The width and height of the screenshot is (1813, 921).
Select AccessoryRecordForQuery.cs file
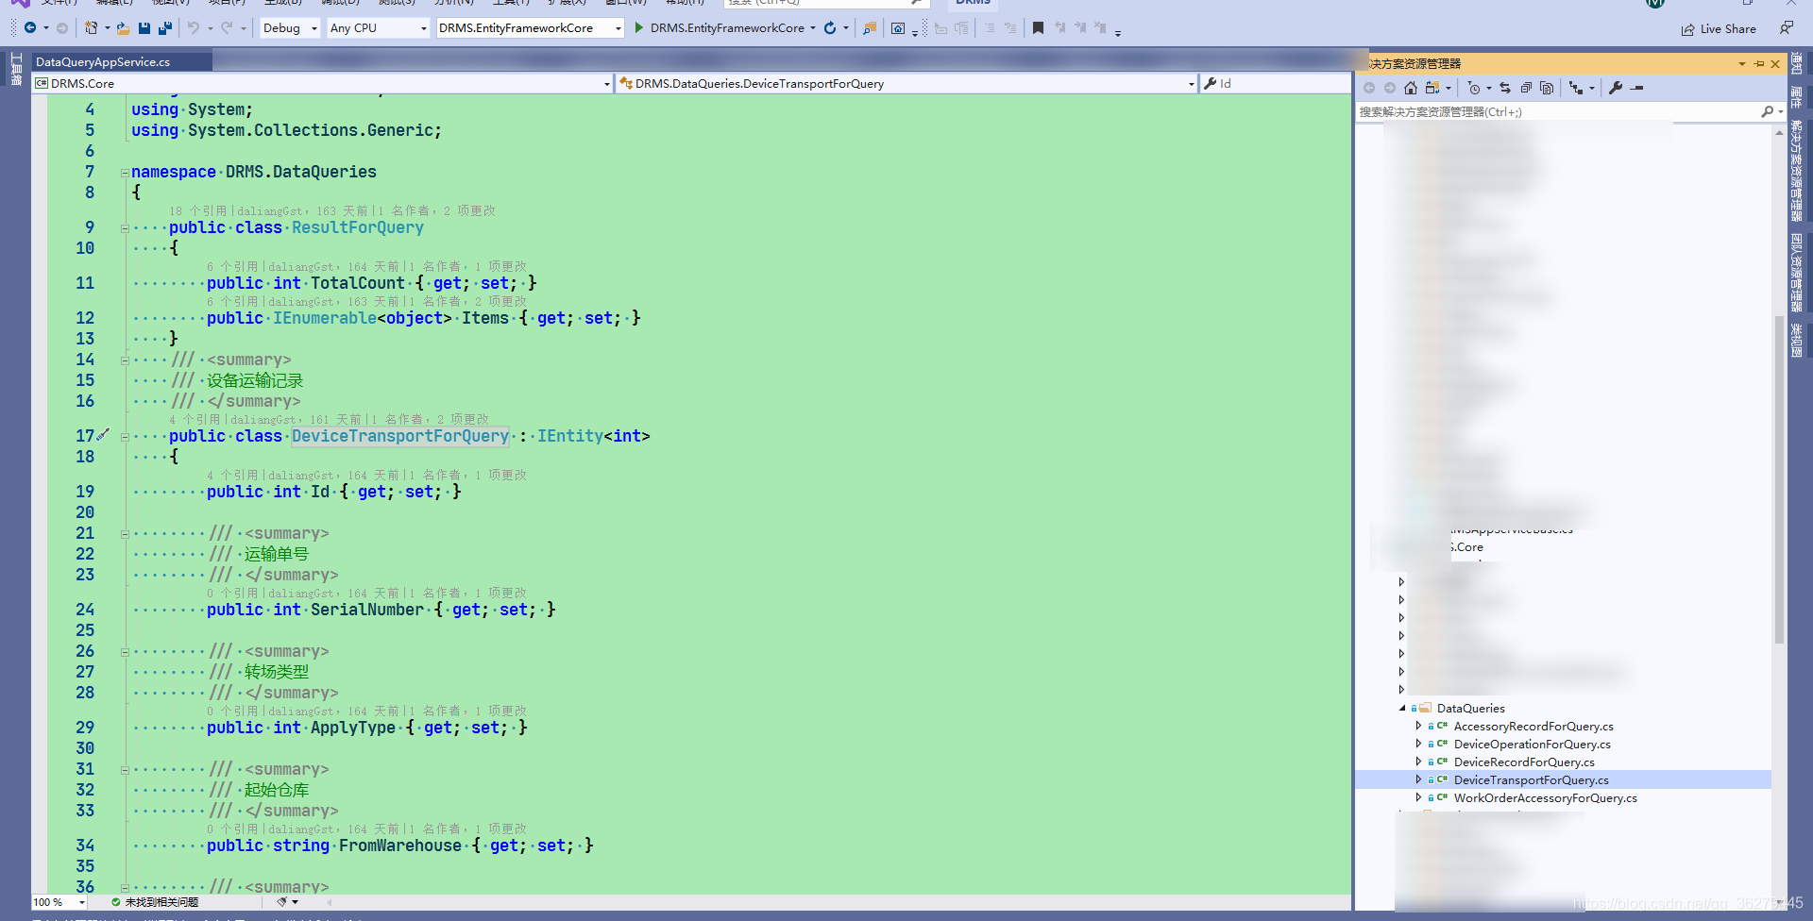1533,727
